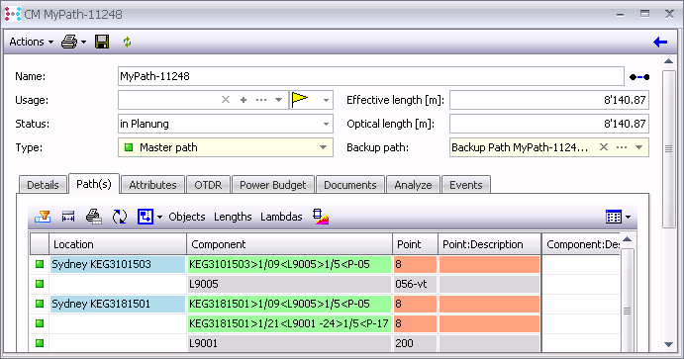Select the Sydney KEG3181501 location cell
This screenshot has width=684, height=359.
pyautogui.click(x=118, y=304)
